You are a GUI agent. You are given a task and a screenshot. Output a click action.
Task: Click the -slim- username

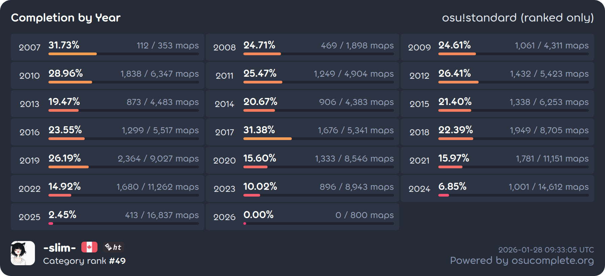[59, 248]
